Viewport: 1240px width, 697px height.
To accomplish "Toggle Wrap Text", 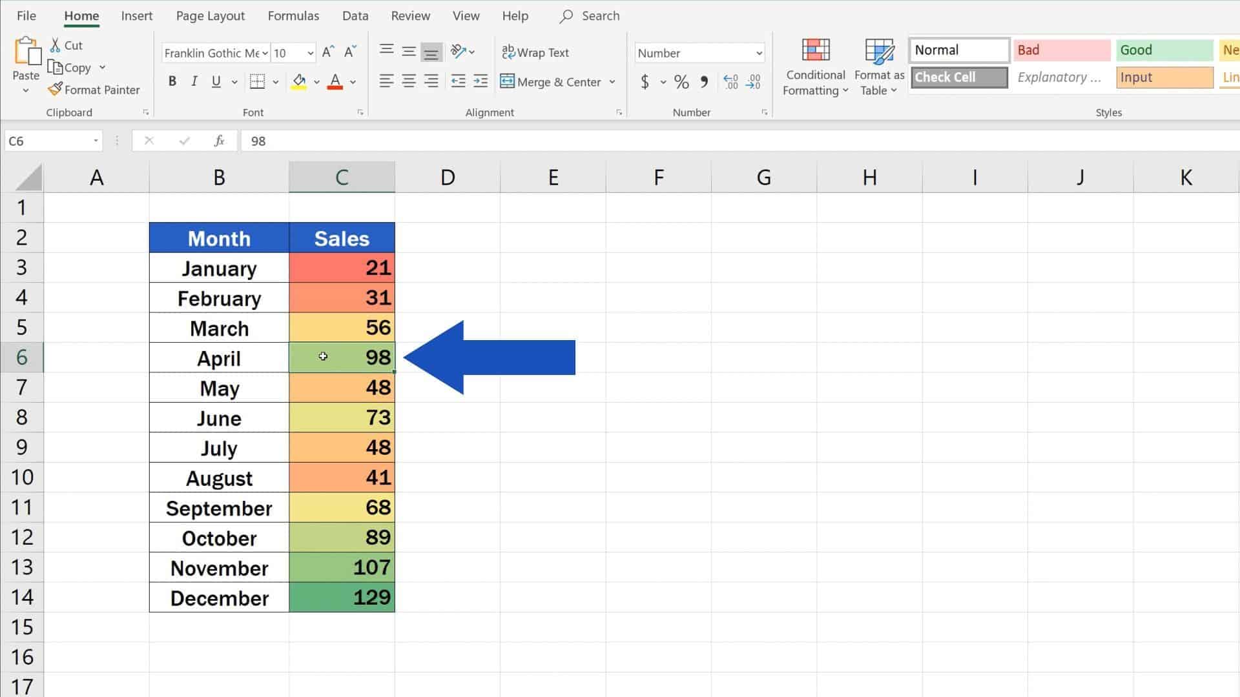I will tap(535, 52).
